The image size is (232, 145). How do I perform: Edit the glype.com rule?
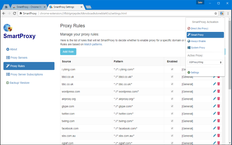[214, 106]
